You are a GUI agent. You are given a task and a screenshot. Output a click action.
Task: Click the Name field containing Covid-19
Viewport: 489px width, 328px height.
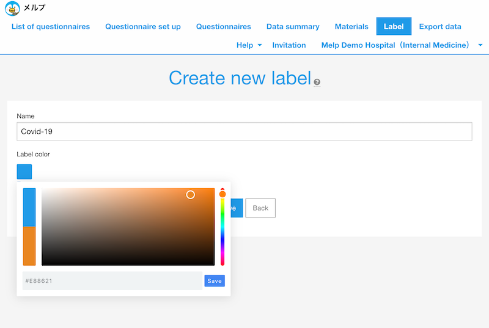click(x=244, y=131)
